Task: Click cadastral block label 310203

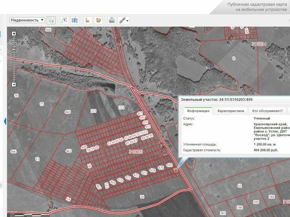Action: (x=136, y=151)
